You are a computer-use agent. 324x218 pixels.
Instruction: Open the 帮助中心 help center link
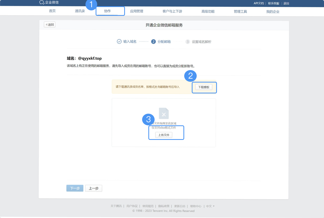tap(196, 206)
